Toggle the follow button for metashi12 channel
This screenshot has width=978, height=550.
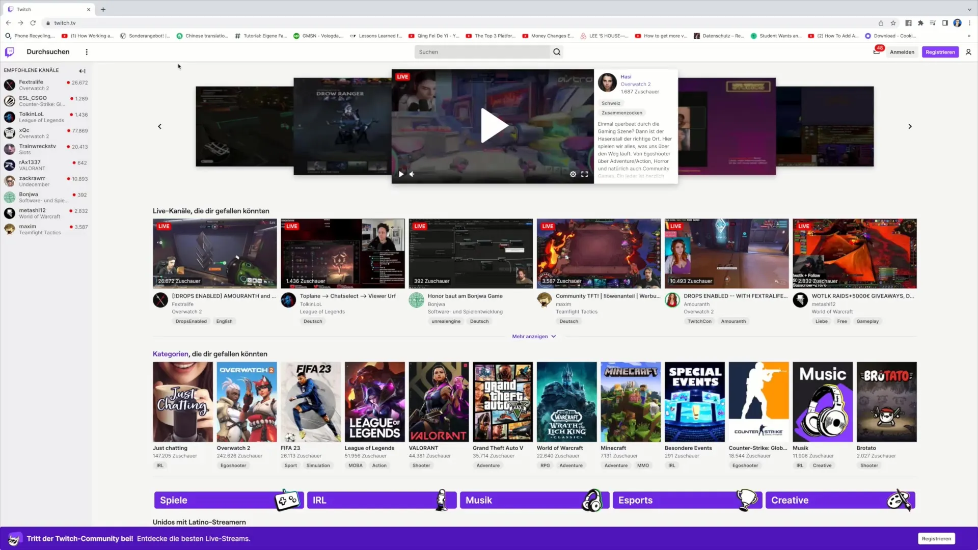click(815, 276)
